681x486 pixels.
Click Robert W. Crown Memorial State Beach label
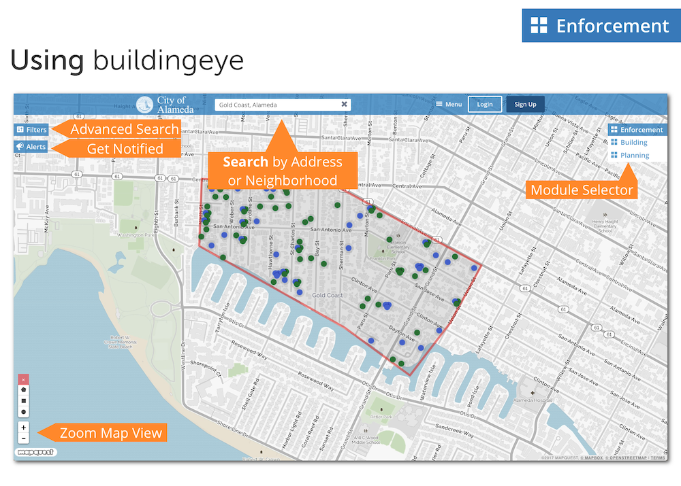point(120,342)
